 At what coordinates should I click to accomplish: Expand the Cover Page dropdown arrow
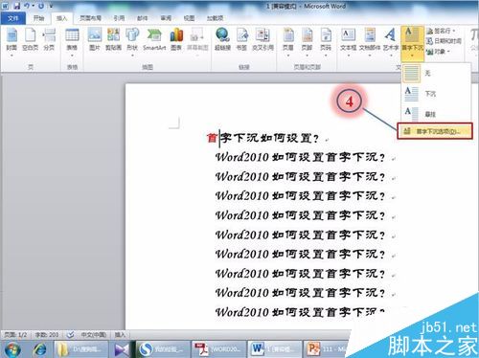point(11,56)
